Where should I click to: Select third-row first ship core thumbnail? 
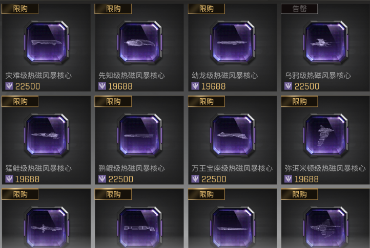click(46, 227)
